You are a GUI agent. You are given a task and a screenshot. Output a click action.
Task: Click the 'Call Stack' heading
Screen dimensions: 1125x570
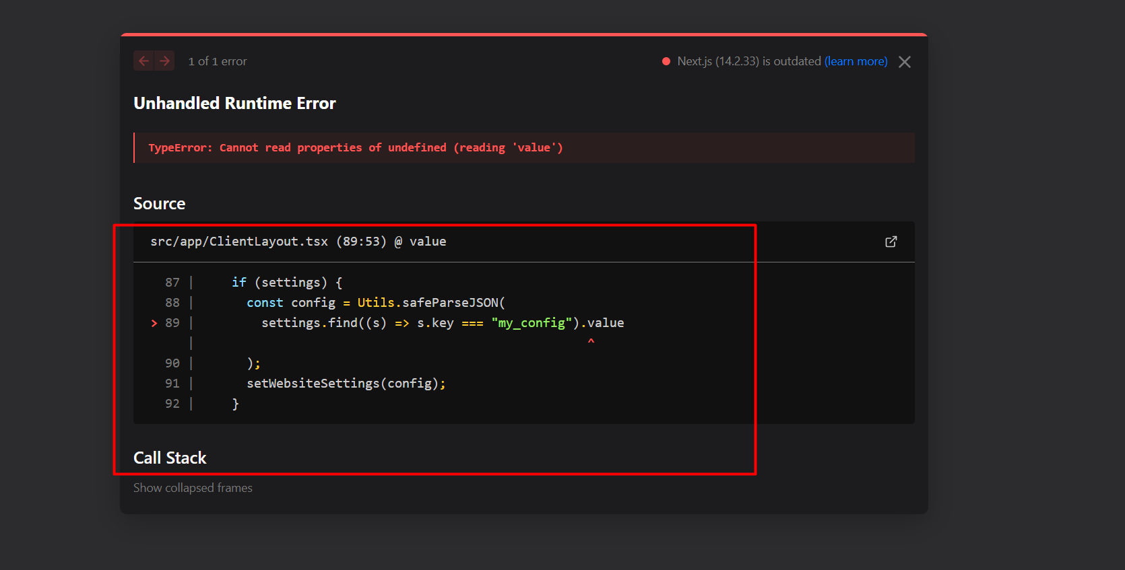tap(170, 458)
